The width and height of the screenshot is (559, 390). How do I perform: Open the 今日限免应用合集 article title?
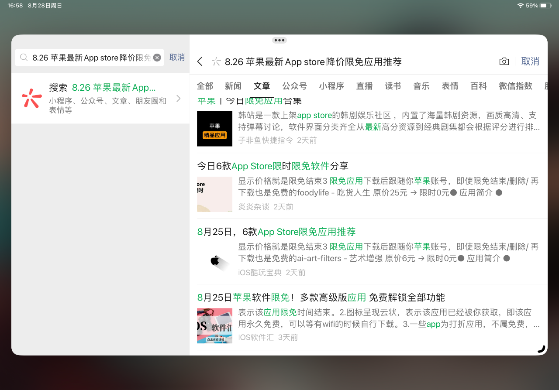pos(249,101)
